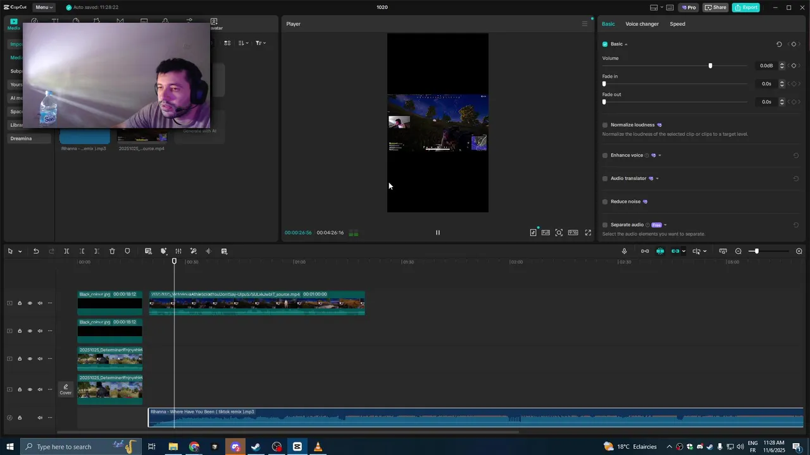Viewport: 810px width, 455px height.
Task: Click the Player focus frame icon
Action: pyautogui.click(x=559, y=233)
